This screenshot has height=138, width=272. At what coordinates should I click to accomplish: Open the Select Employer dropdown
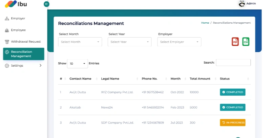[179, 42]
